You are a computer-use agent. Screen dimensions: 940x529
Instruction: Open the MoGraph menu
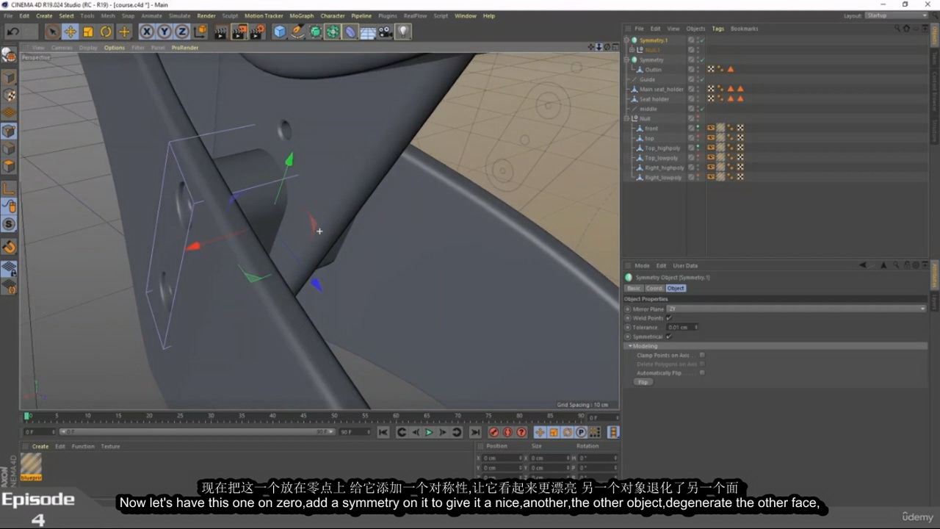pos(301,15)
